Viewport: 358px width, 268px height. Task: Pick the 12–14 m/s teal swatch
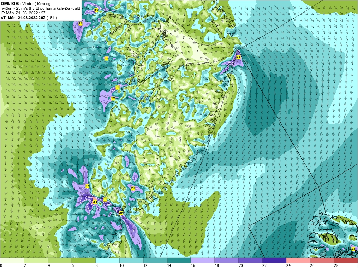pos(155,260)
